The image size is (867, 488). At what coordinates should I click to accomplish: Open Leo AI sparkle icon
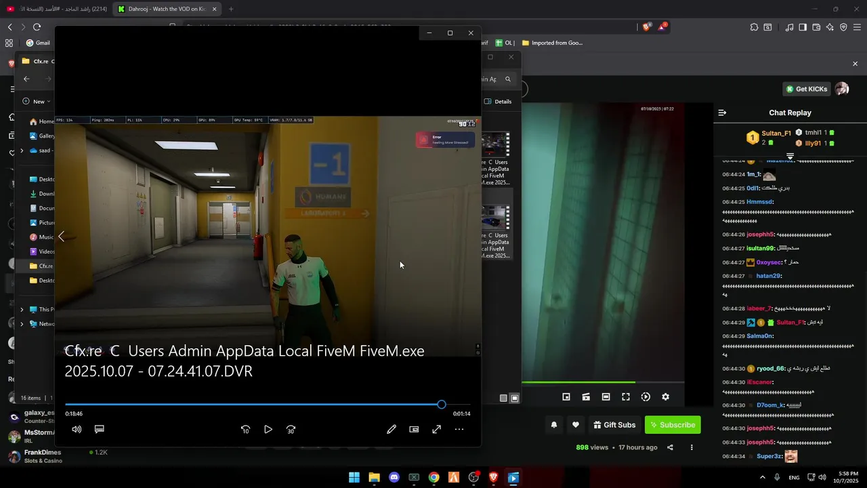830,27
